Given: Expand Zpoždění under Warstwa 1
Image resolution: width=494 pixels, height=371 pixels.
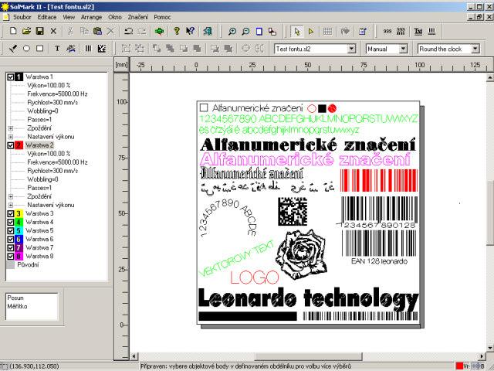Looking at the screenshot, I should (x=11, y=128).
